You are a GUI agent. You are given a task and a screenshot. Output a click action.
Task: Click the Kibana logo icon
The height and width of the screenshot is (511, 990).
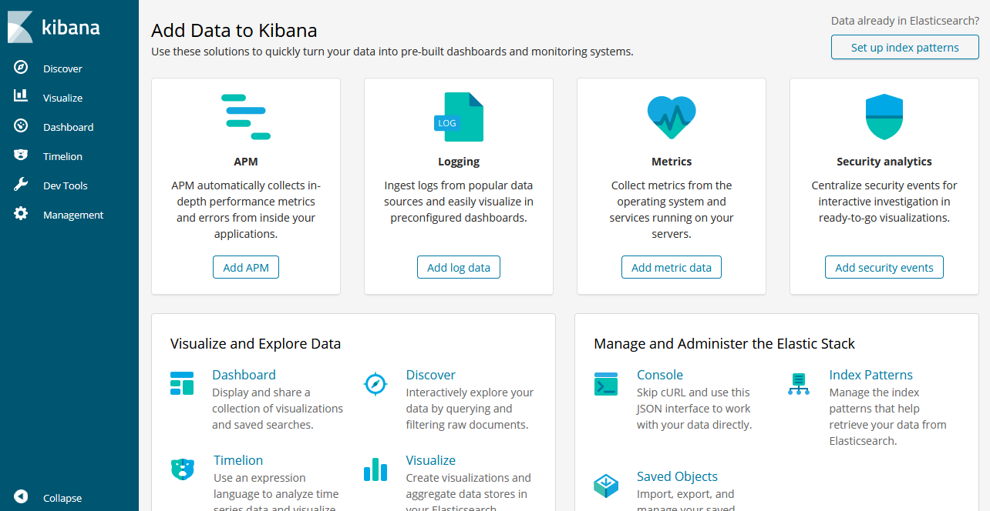tap(20, 27)
